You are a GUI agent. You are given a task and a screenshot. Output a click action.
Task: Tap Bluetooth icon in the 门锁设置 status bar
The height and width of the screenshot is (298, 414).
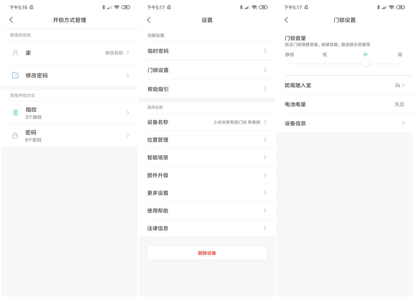click(x=378, y=7)
